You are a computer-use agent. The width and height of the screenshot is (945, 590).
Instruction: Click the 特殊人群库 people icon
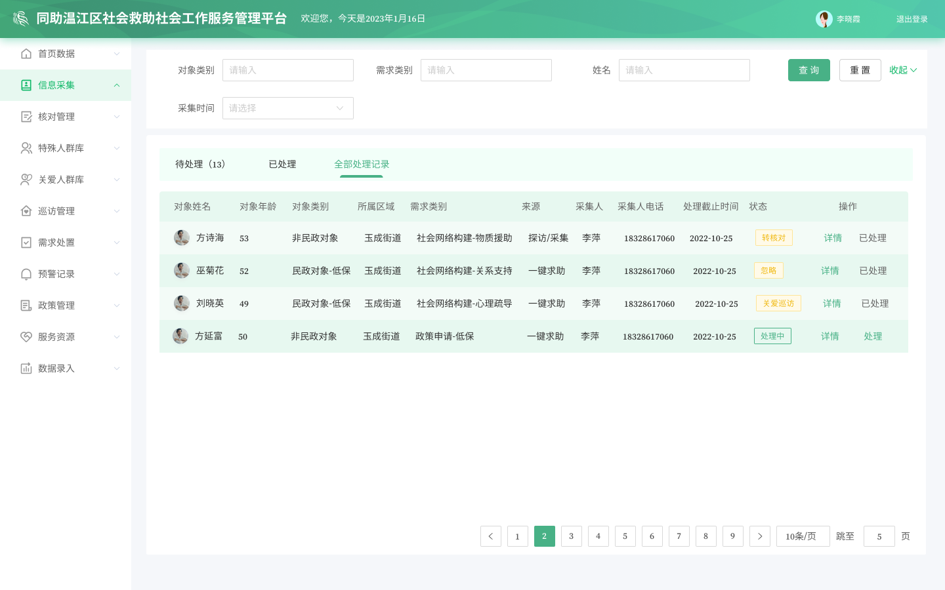click(x=26, y=148)
